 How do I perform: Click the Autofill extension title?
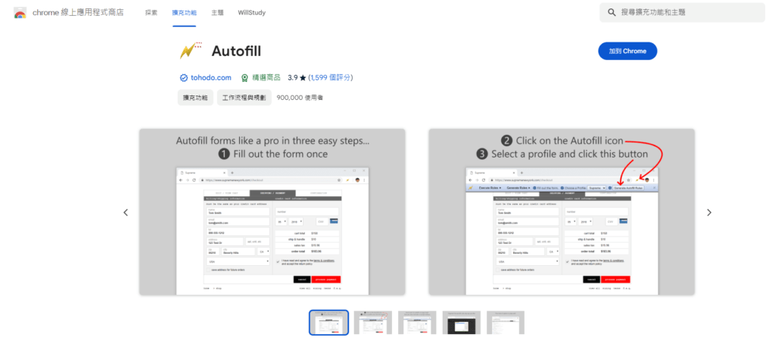coord(236,51)
